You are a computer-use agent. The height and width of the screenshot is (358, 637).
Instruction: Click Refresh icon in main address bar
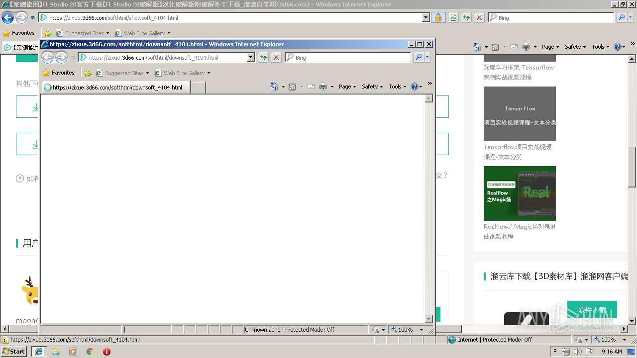(466, 18)
